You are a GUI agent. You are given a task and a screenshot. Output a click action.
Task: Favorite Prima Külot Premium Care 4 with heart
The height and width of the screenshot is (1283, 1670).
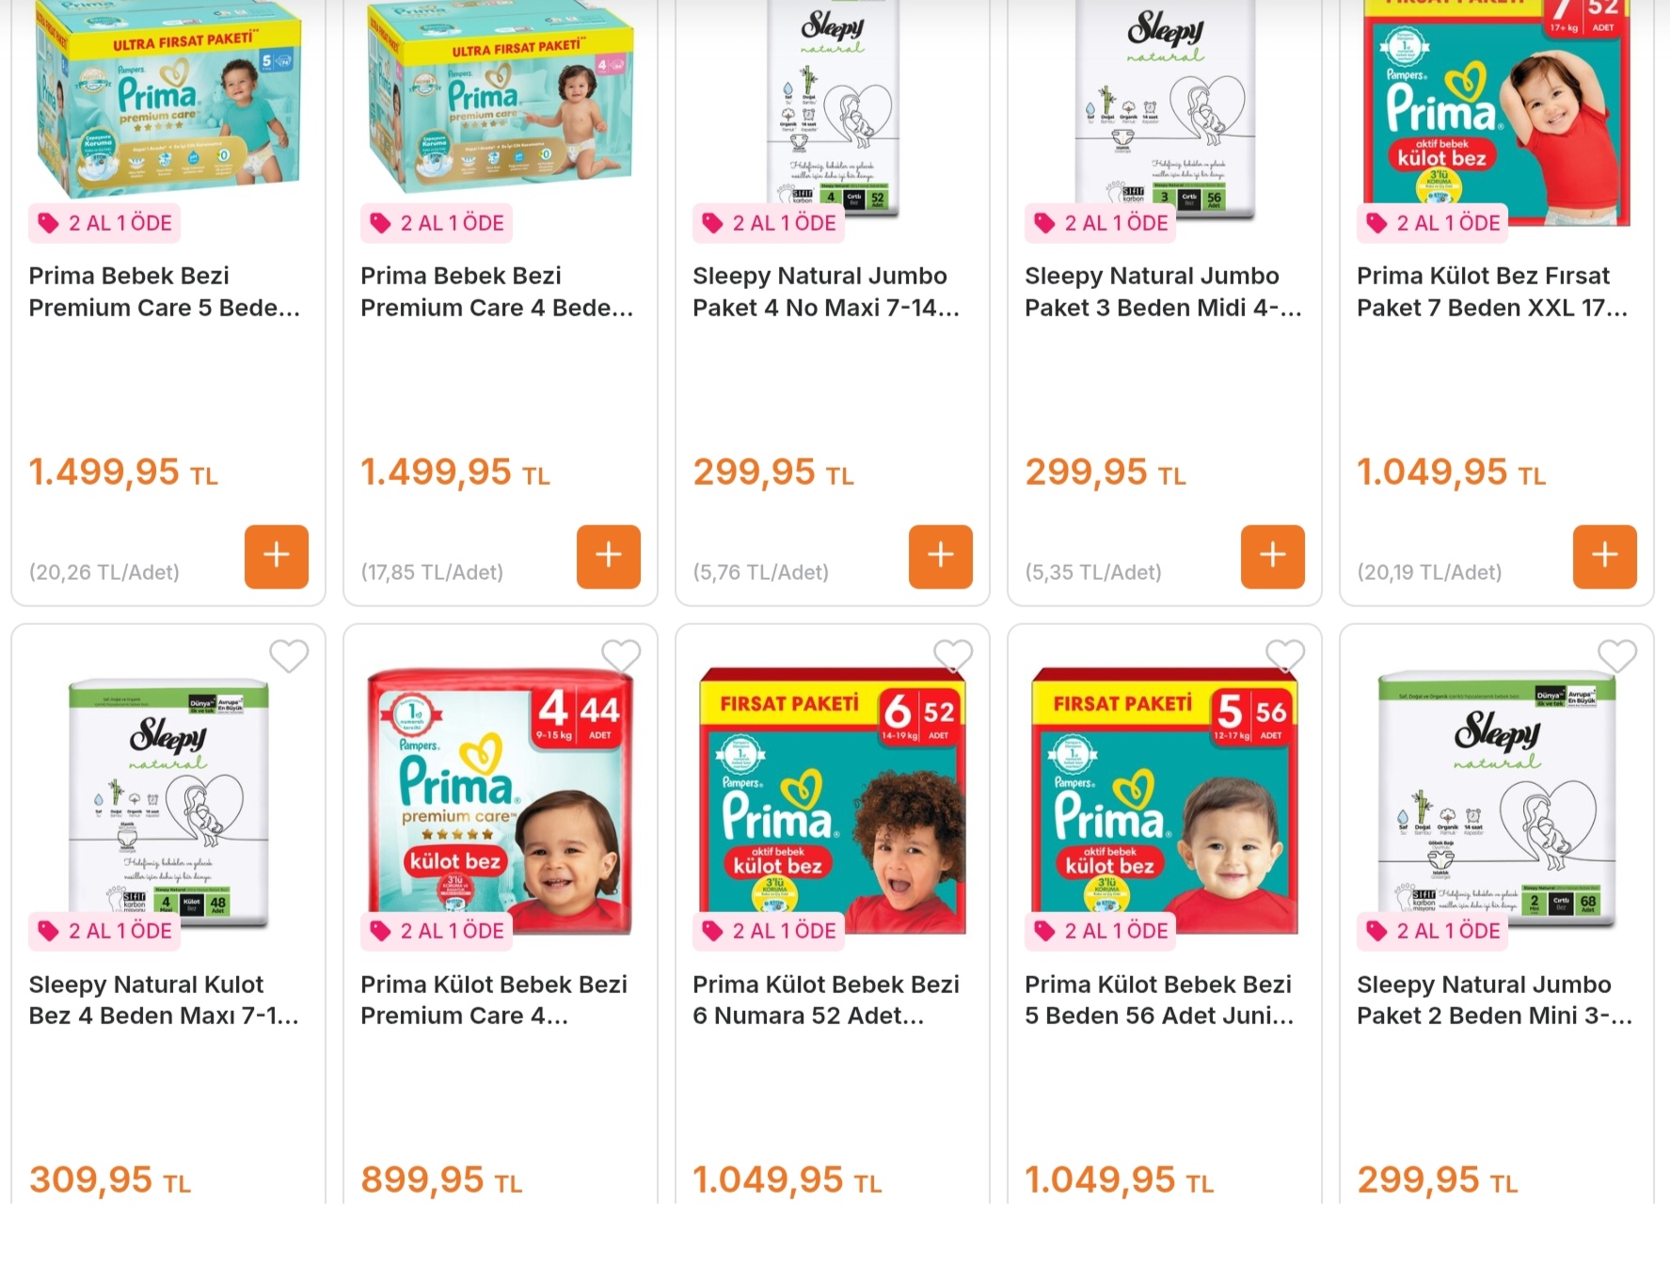click(621, 656)
